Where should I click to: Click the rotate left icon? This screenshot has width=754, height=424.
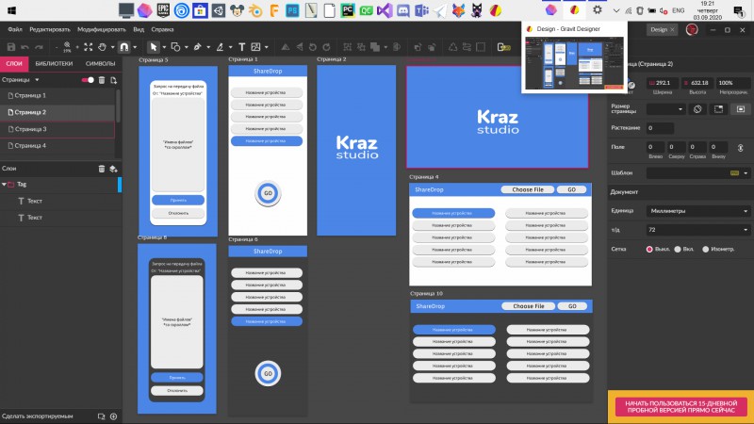[x=313, y=47]
